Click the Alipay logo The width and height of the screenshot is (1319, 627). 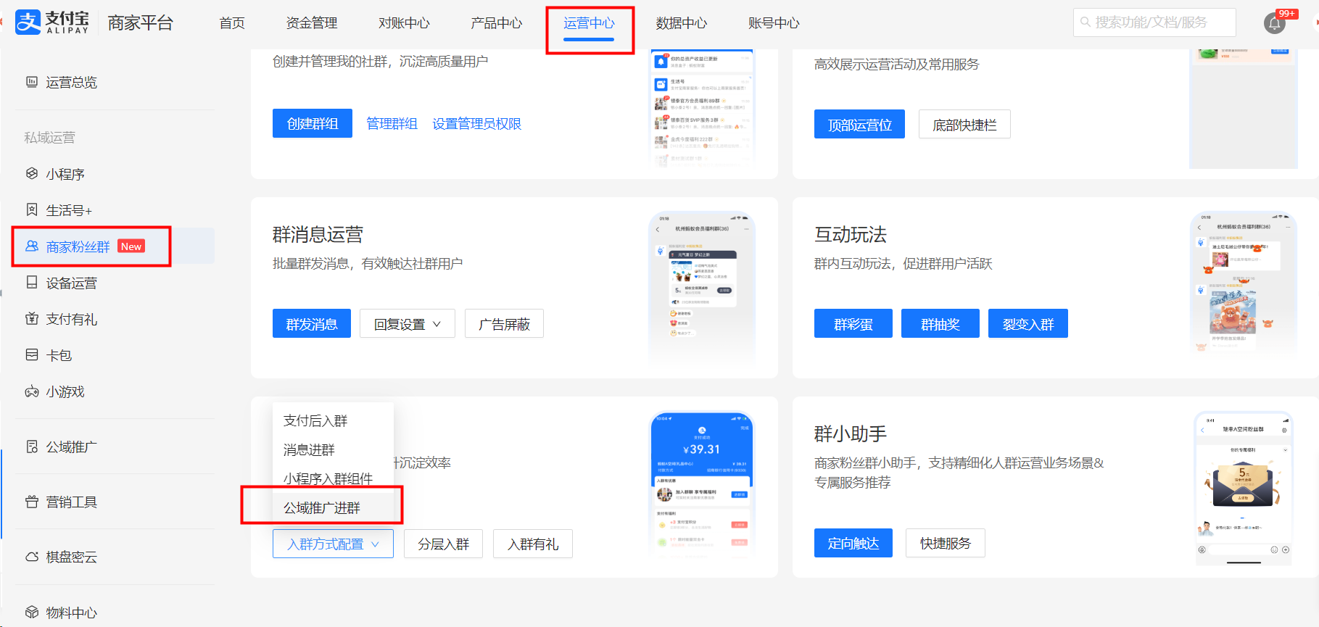coord(52,22)
